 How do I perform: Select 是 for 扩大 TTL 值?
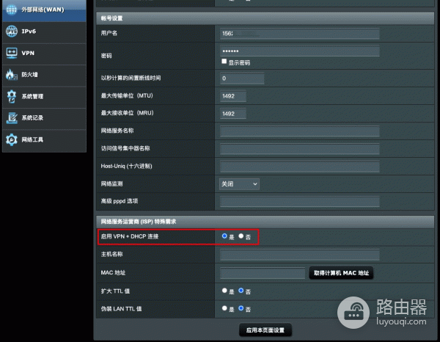pos(224,291)
